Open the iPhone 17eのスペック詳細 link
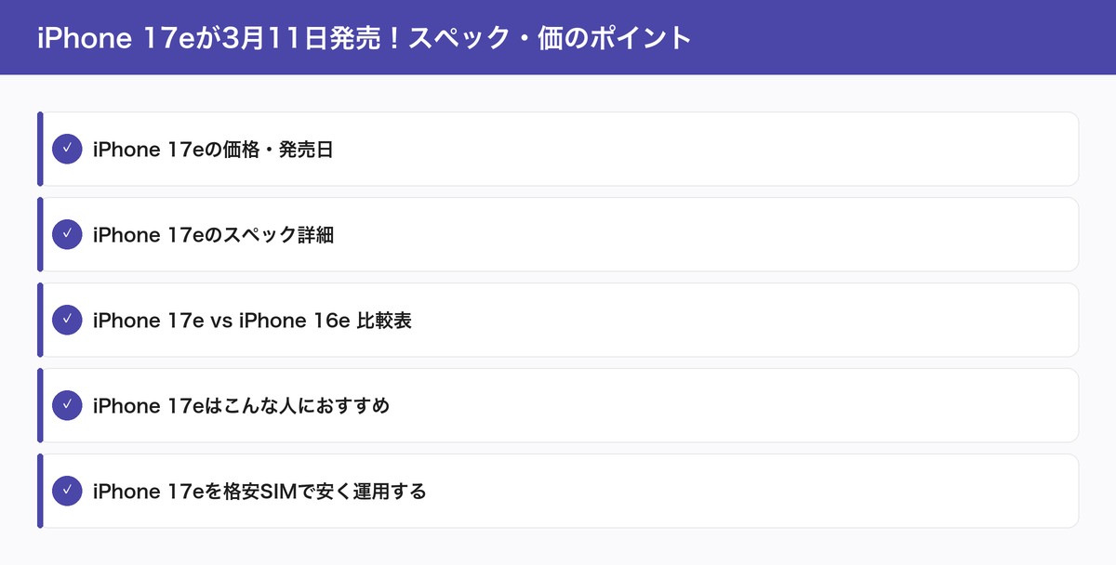This screenshot has height=565, width=1116. pos(213,235)
